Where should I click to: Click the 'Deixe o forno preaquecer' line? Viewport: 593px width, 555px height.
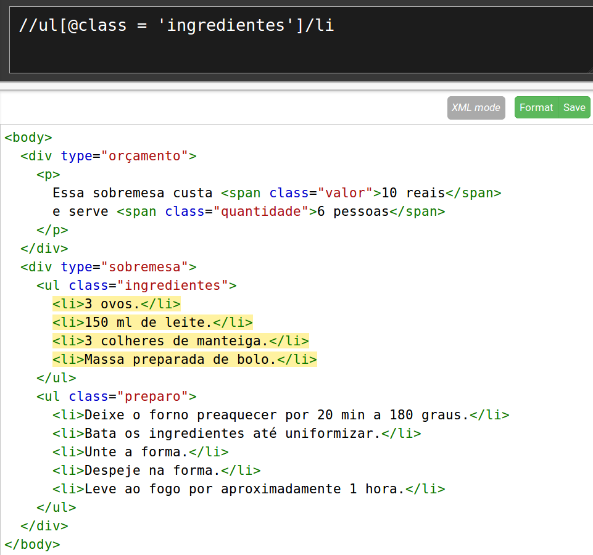coord(281,415)
